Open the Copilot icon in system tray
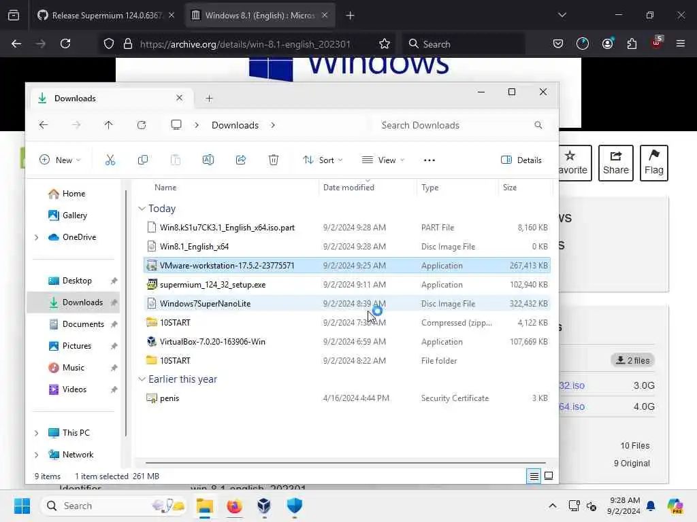The width and height of the screenshot is (697, 522). [x=675, y=506]
